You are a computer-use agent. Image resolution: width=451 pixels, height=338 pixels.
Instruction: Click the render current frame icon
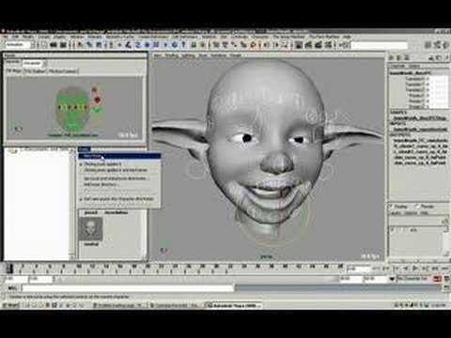[308, 45]
